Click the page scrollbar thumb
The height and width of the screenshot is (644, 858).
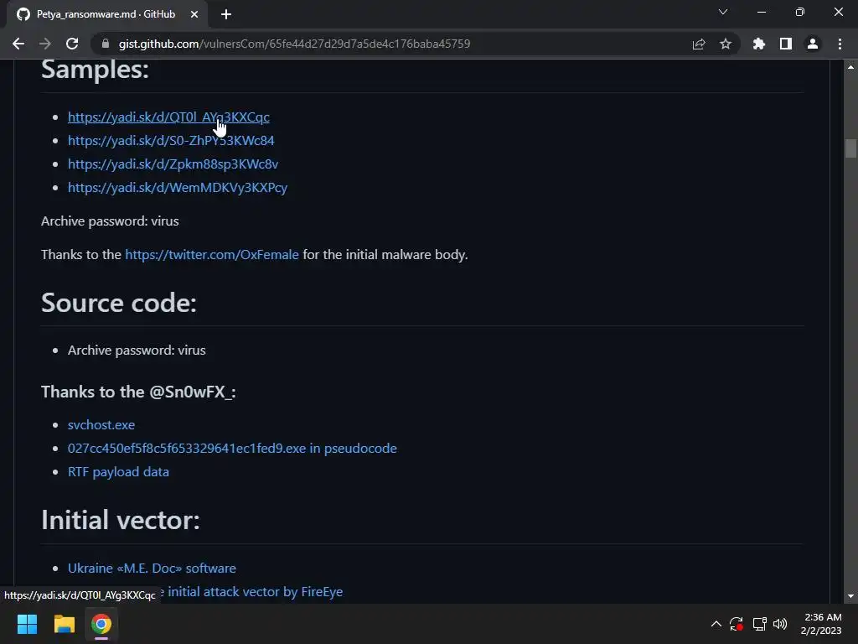850,148
